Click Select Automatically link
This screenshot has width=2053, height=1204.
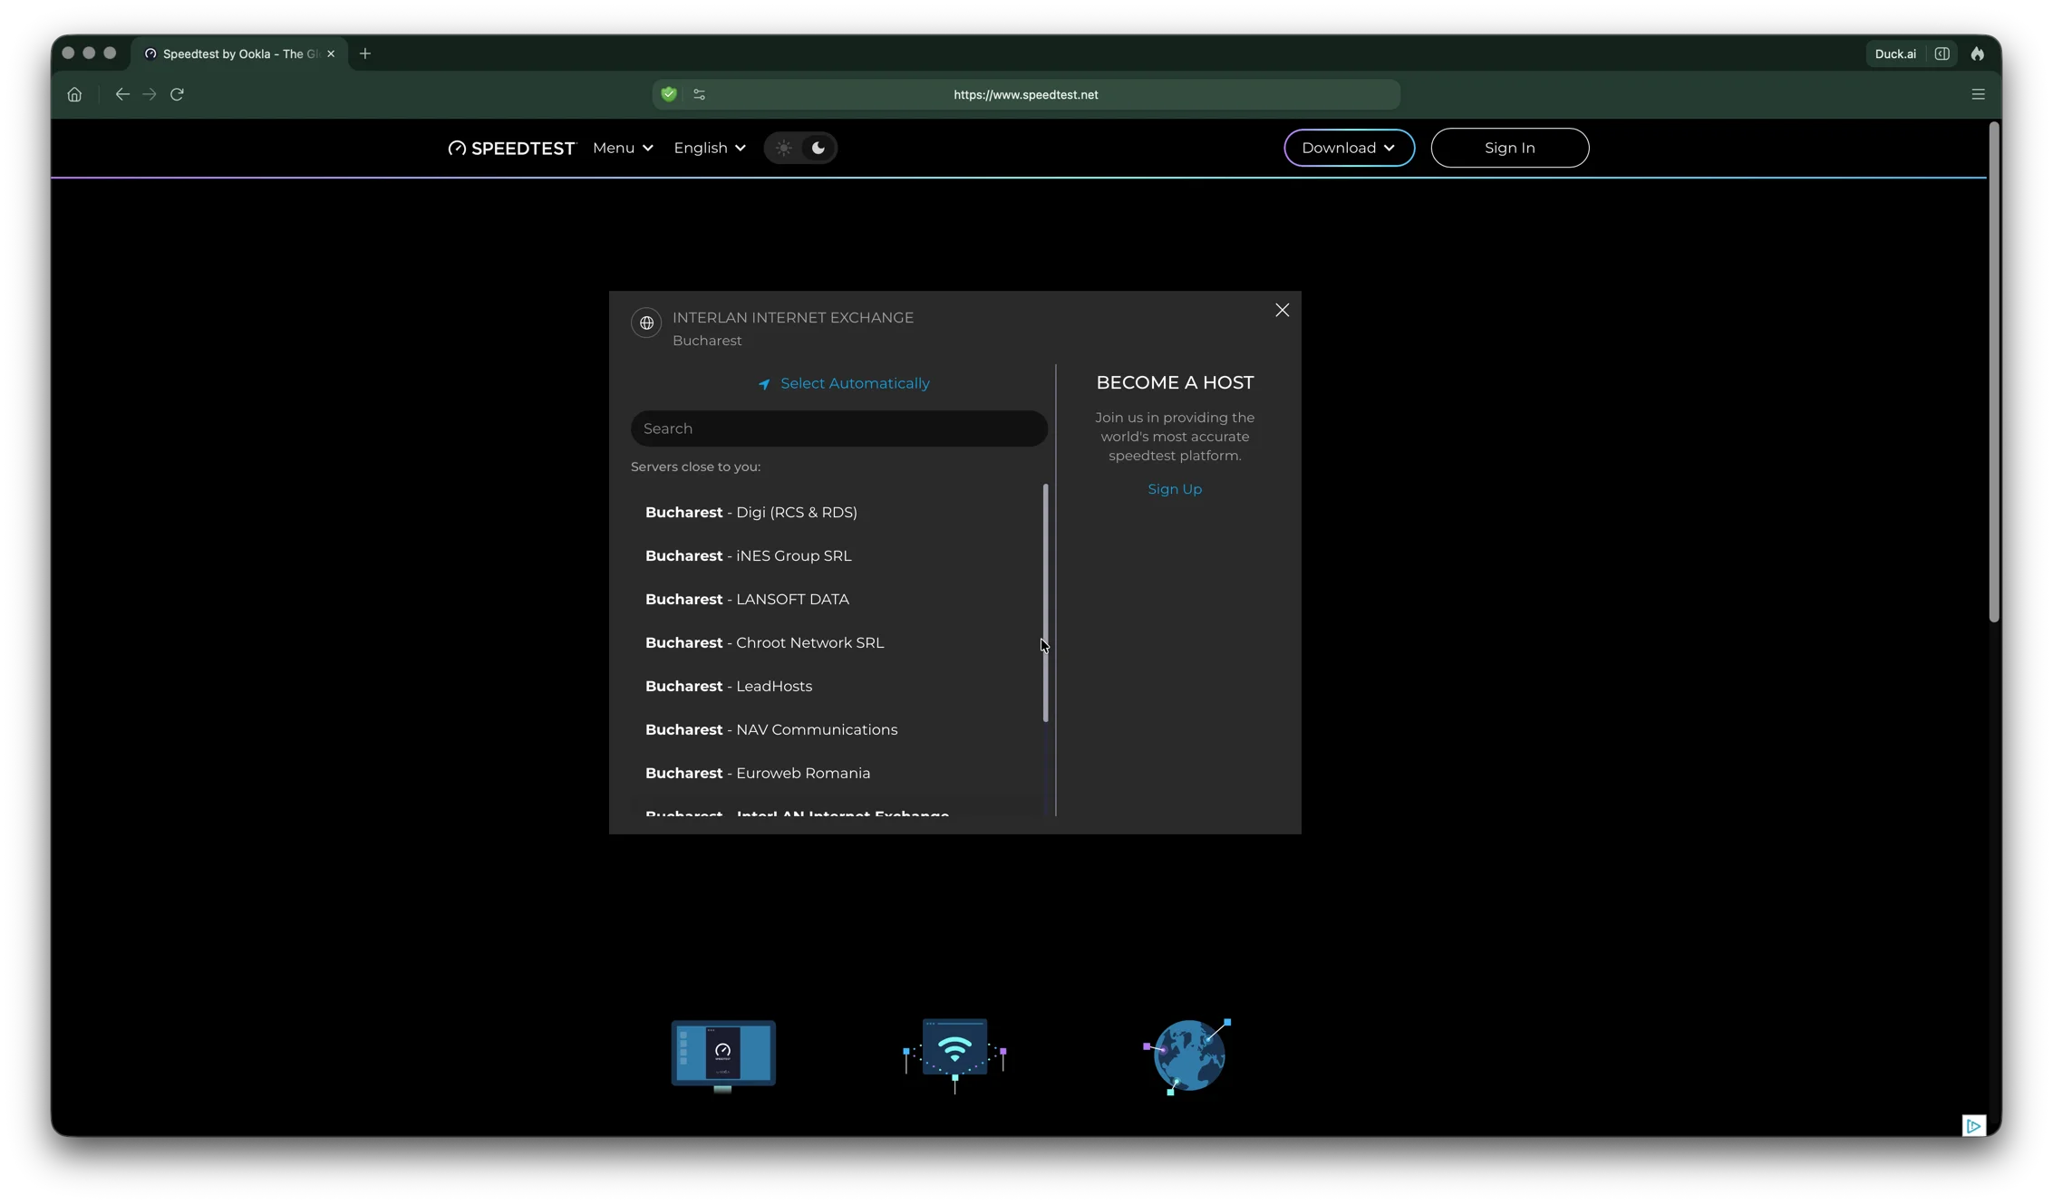844,383
